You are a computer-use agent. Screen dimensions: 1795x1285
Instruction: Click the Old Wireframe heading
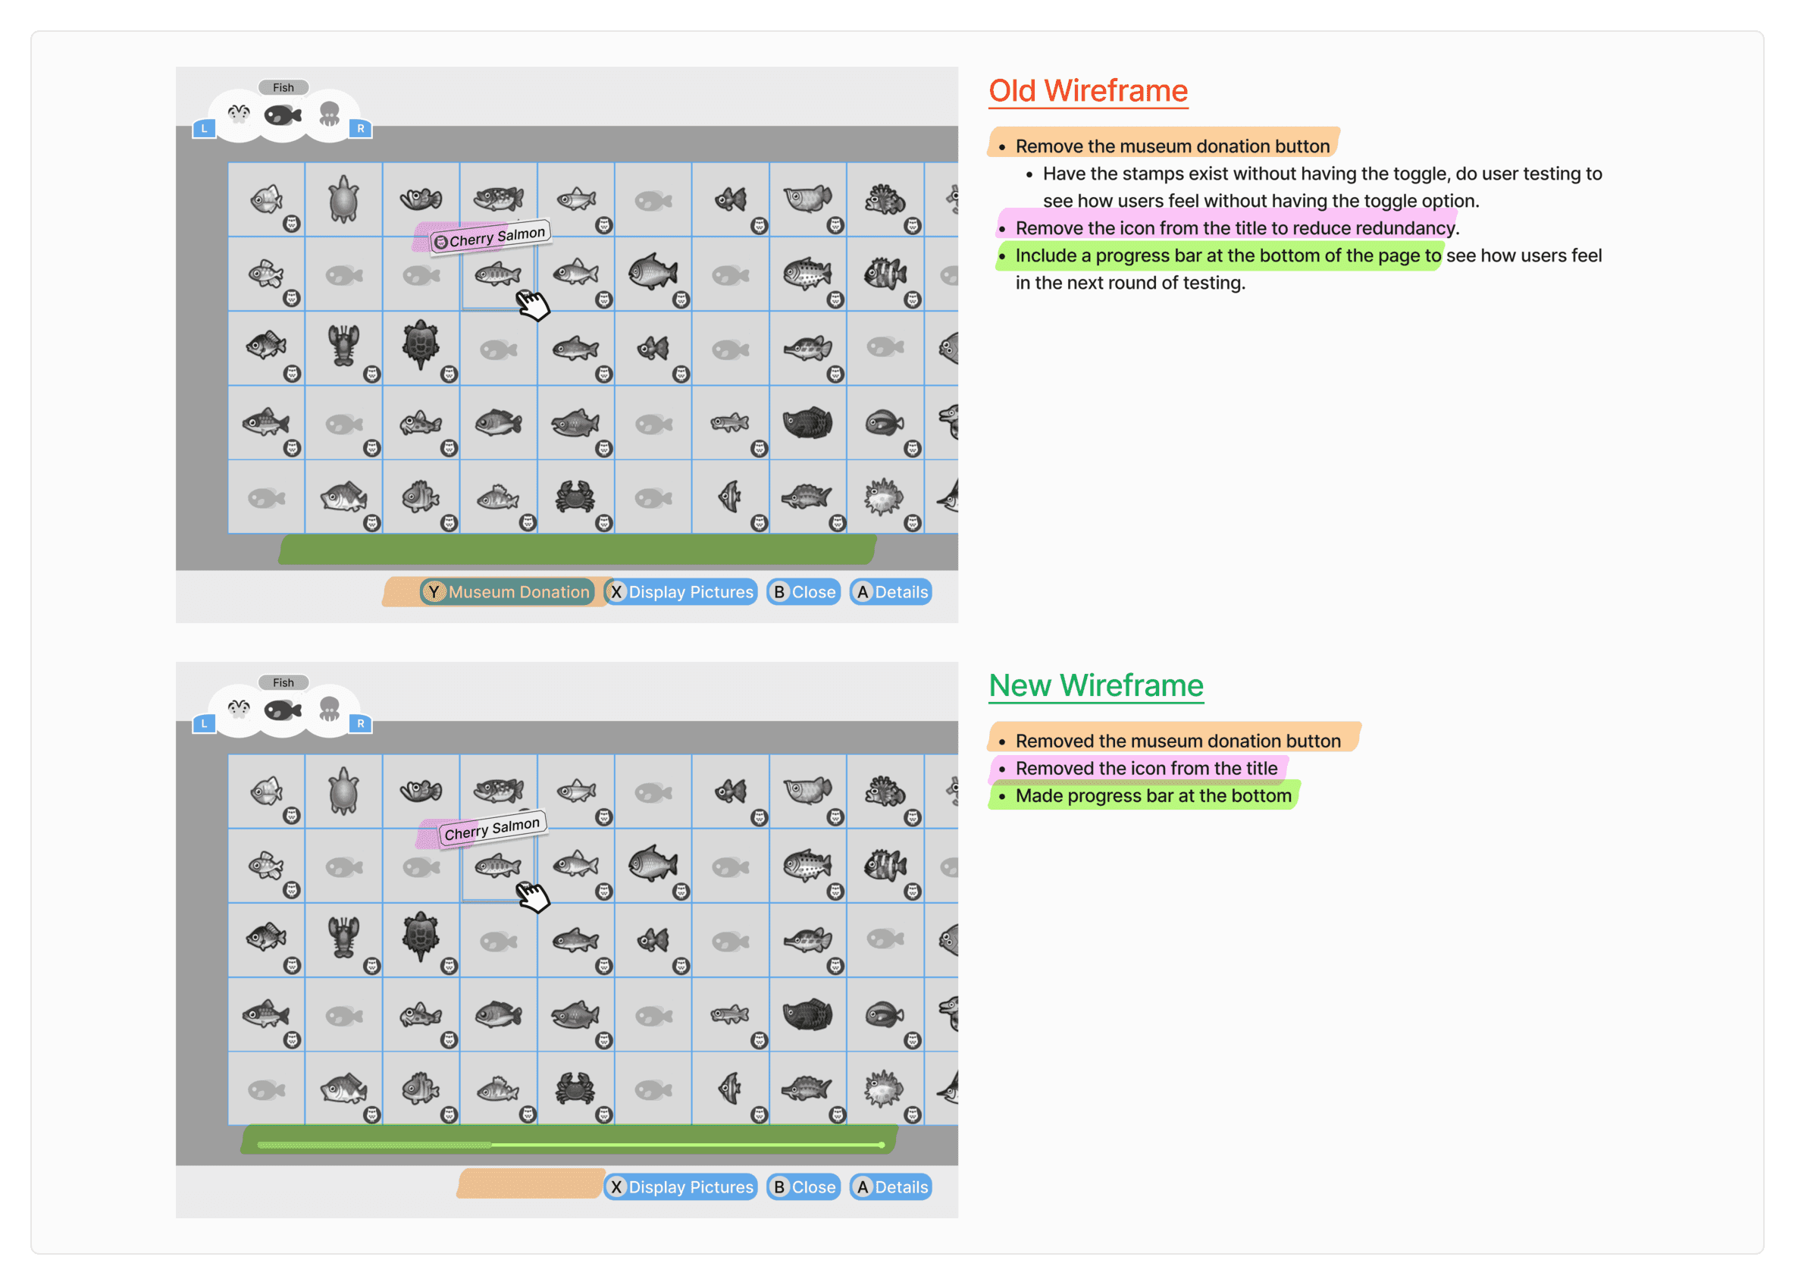point(1088,91)
